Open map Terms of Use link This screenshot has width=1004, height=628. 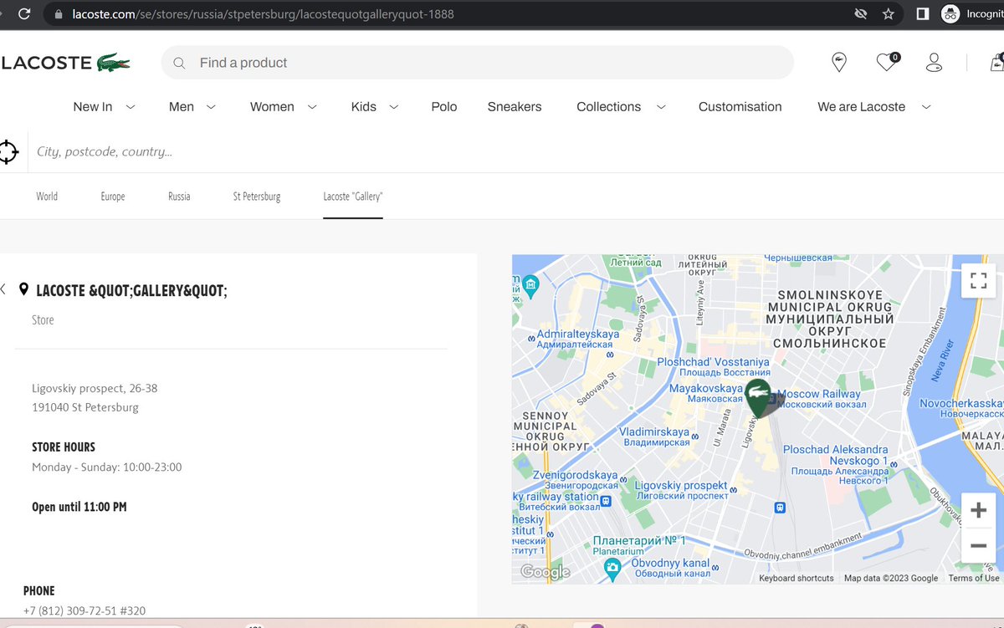tap(974, 578)
